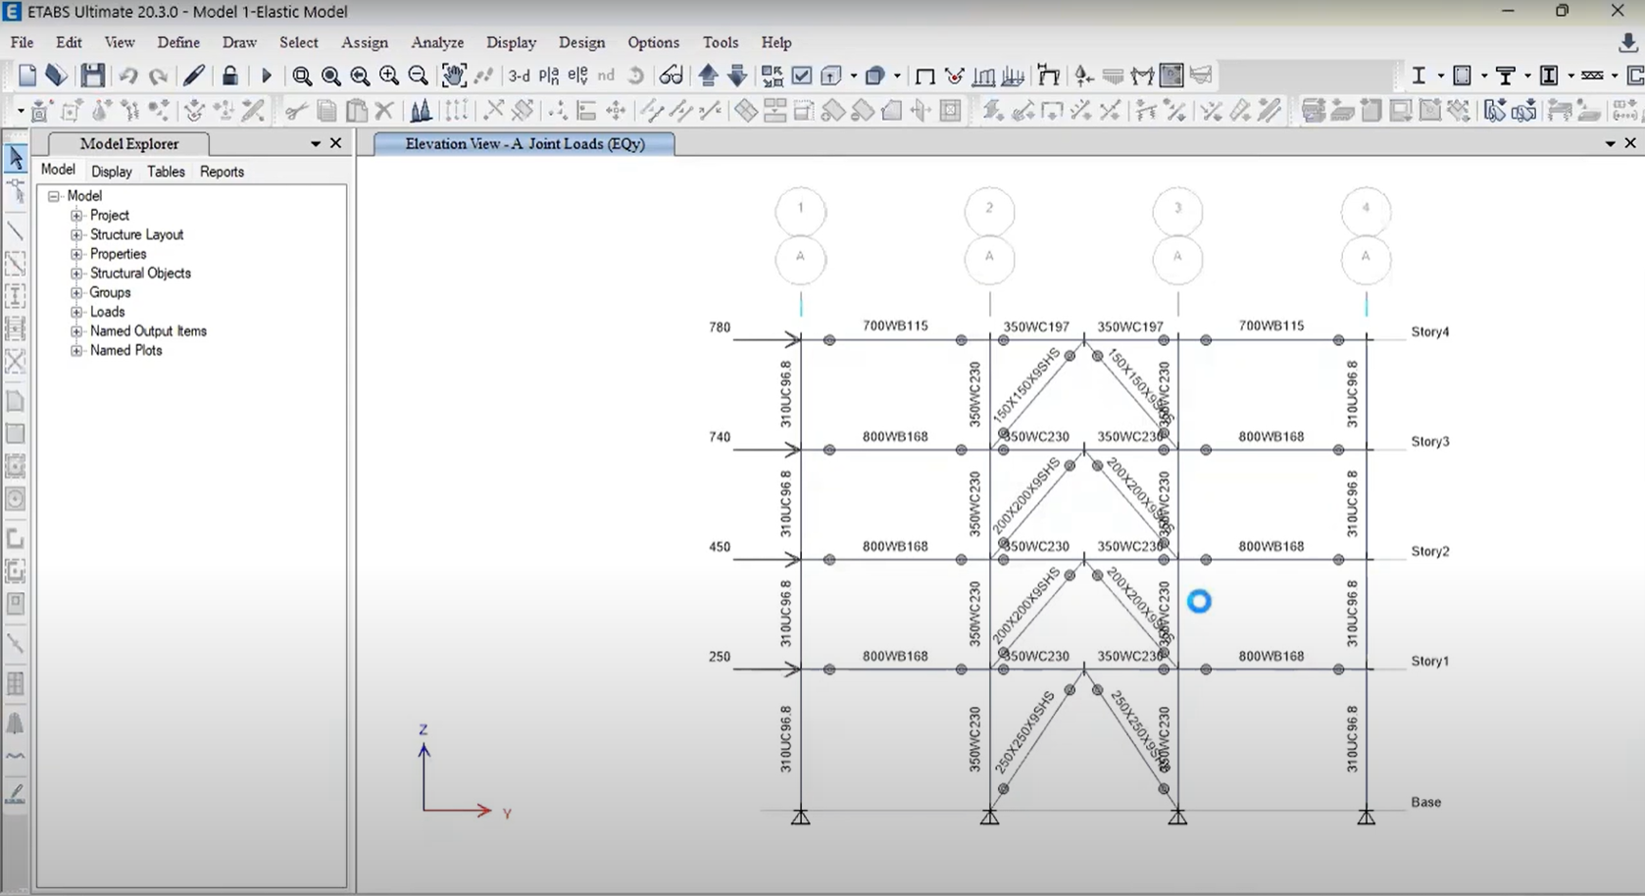
Task: Expand the Properties tree node
Action: coord(76,254)
